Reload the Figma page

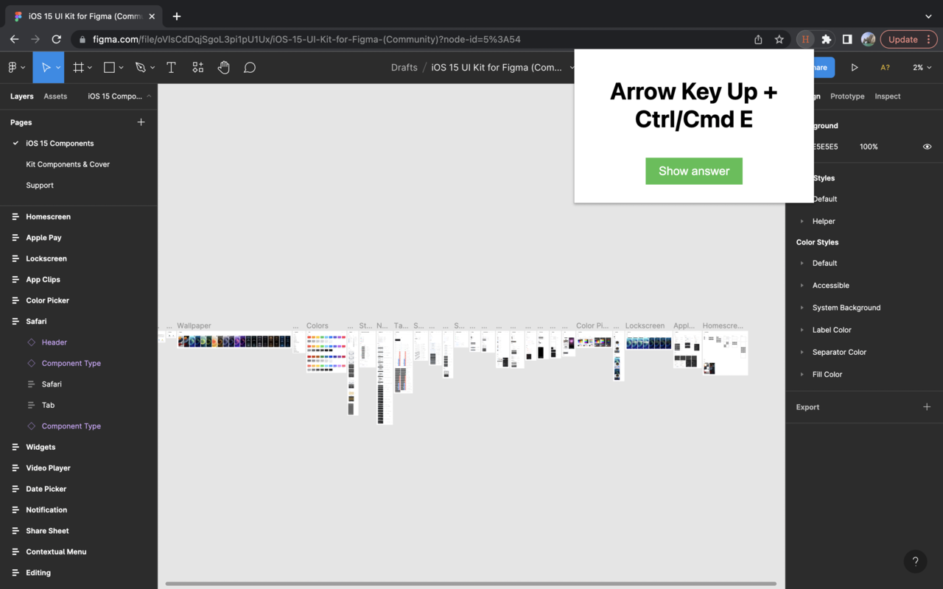click(x=56, y=39)
